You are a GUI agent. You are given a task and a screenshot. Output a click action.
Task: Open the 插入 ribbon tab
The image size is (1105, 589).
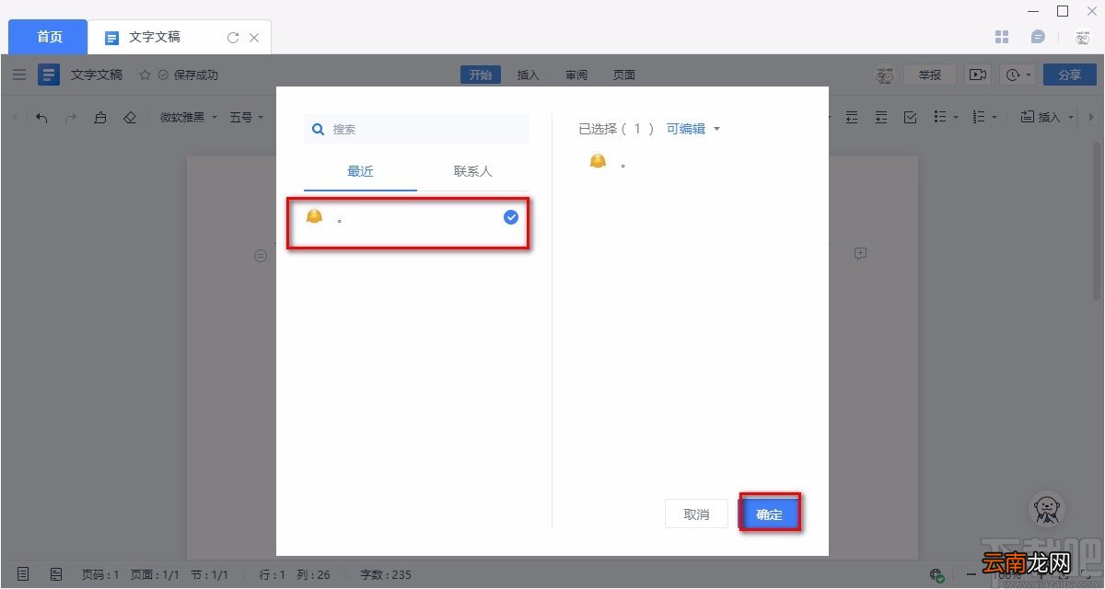click(x=529, y=75)
